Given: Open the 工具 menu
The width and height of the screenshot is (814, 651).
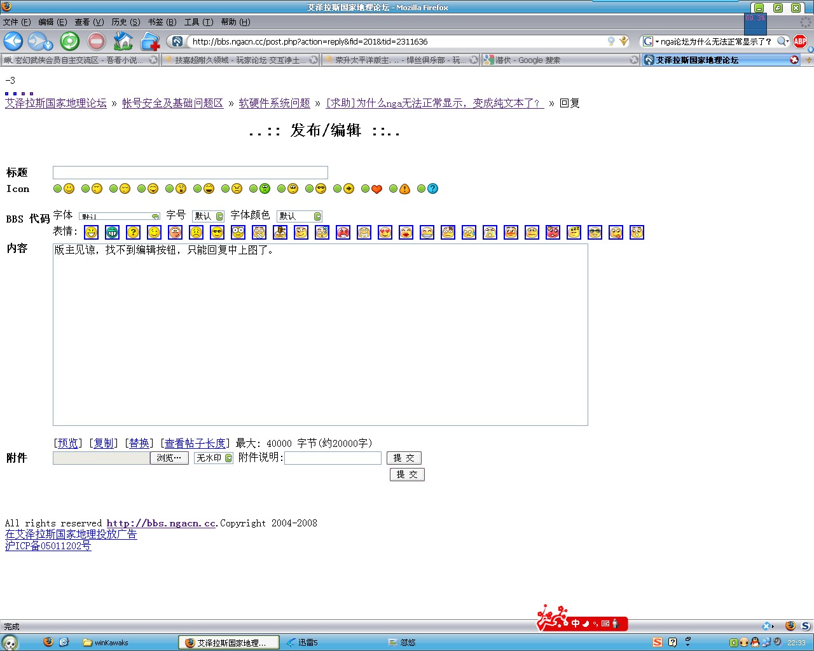Looking at the screenshot, I should pyautogui.click(x=198, y=22).
